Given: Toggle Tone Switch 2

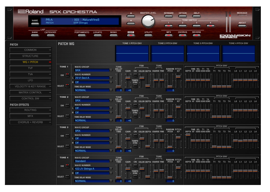Looking at the screenshot, I should (x=182, y=26).
